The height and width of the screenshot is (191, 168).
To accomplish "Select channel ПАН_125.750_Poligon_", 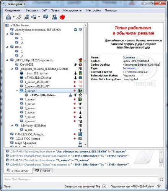I will point(29,134).
